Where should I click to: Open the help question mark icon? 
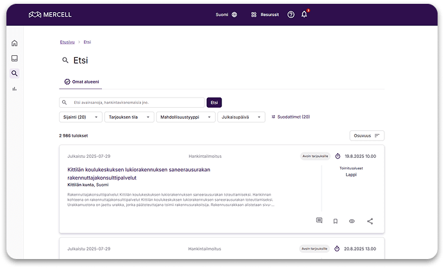[x=291, y=15]
